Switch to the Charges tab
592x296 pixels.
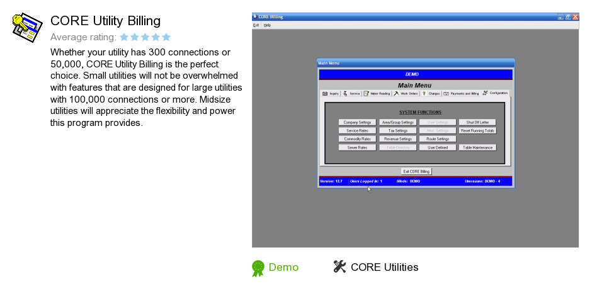431,93
